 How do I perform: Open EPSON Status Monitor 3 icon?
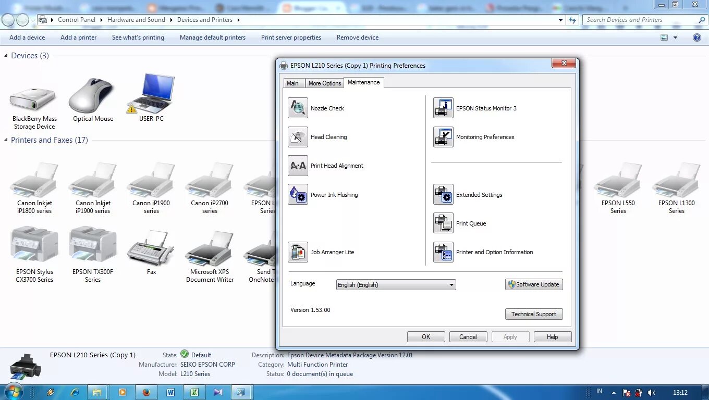pyautogui.click(x=443, y=108)
